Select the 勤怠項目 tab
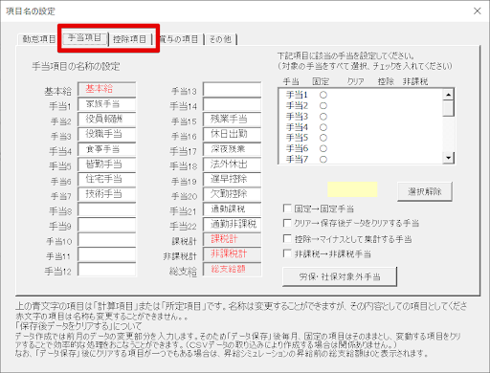The height and width of the screenshot is (373, 490). 37,39
